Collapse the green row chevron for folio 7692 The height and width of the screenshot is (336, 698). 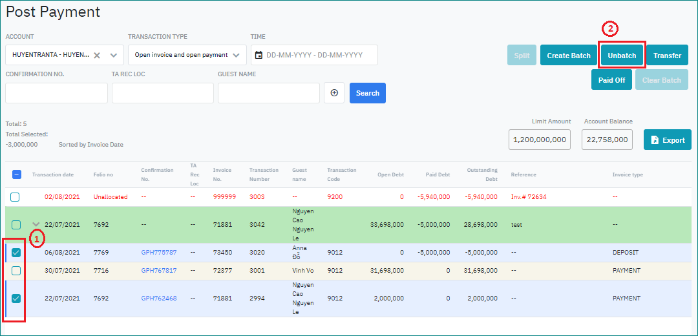click(x=36, y=225)
